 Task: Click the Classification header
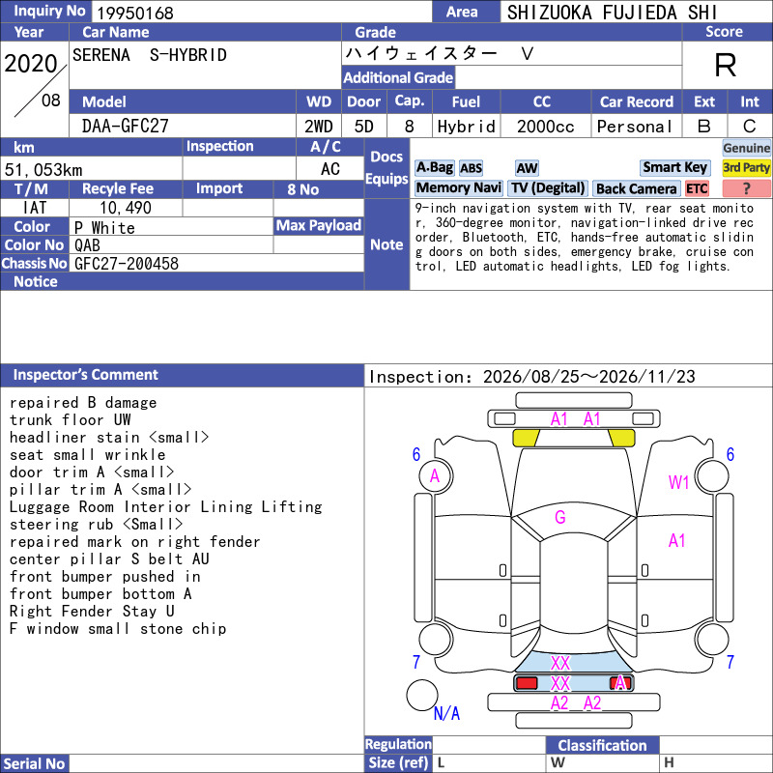(x=602, y=745)
